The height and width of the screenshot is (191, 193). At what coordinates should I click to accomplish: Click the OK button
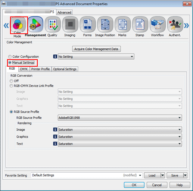point(134,185)
